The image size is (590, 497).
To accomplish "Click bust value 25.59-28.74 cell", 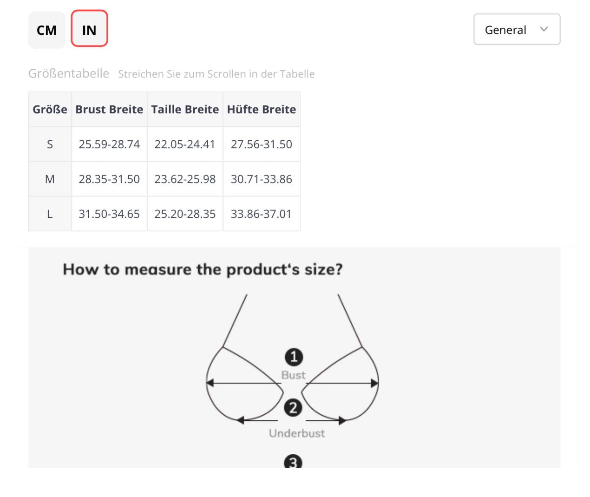I will pos(109,144).
